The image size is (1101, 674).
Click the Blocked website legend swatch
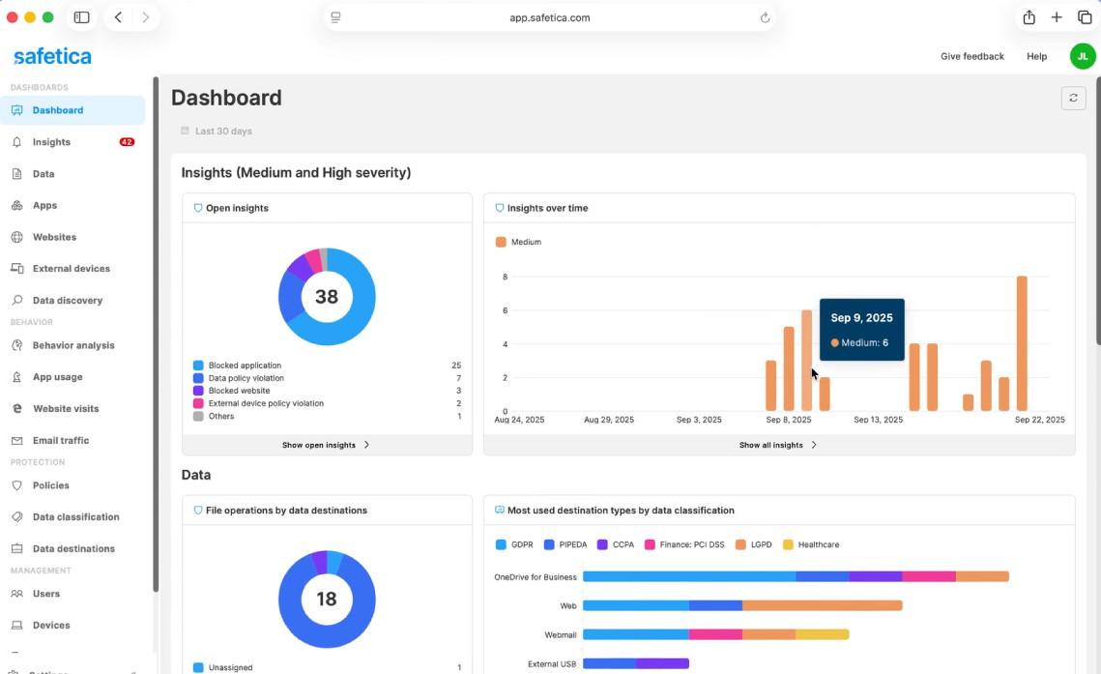(198, 391)
